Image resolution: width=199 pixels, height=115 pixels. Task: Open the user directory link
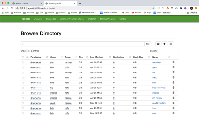pyautogui.click(x=154, y=113)
